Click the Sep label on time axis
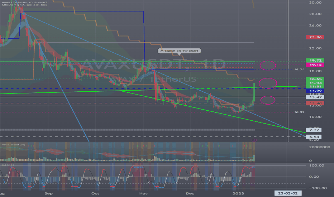 click(49, 193)
